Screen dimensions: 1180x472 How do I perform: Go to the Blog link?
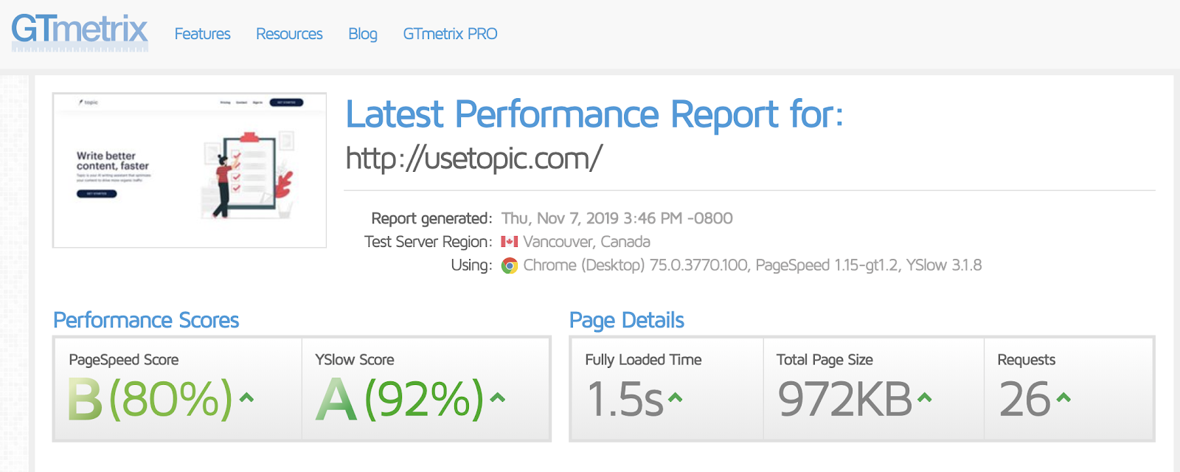(x=363, y=34)
